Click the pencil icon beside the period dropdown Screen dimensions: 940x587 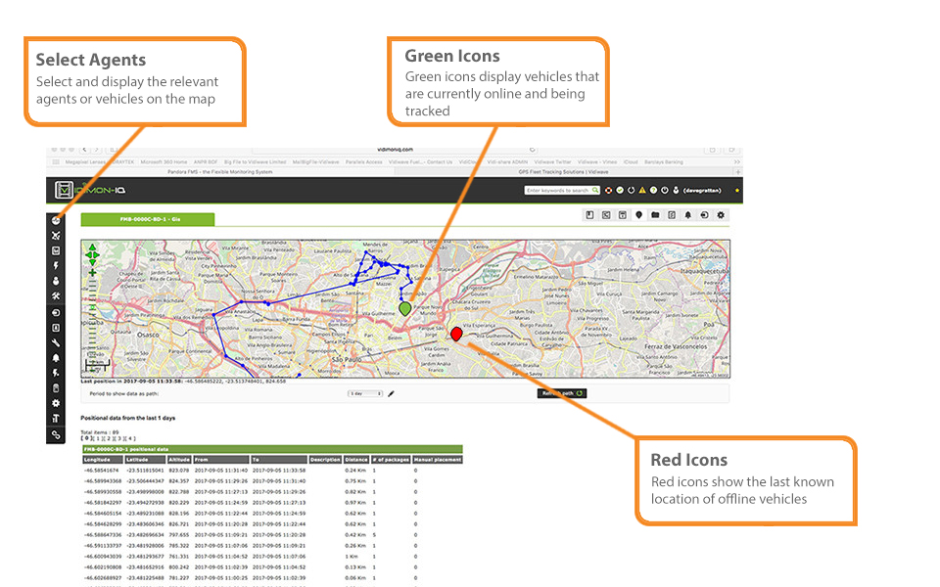coord(391,393)
